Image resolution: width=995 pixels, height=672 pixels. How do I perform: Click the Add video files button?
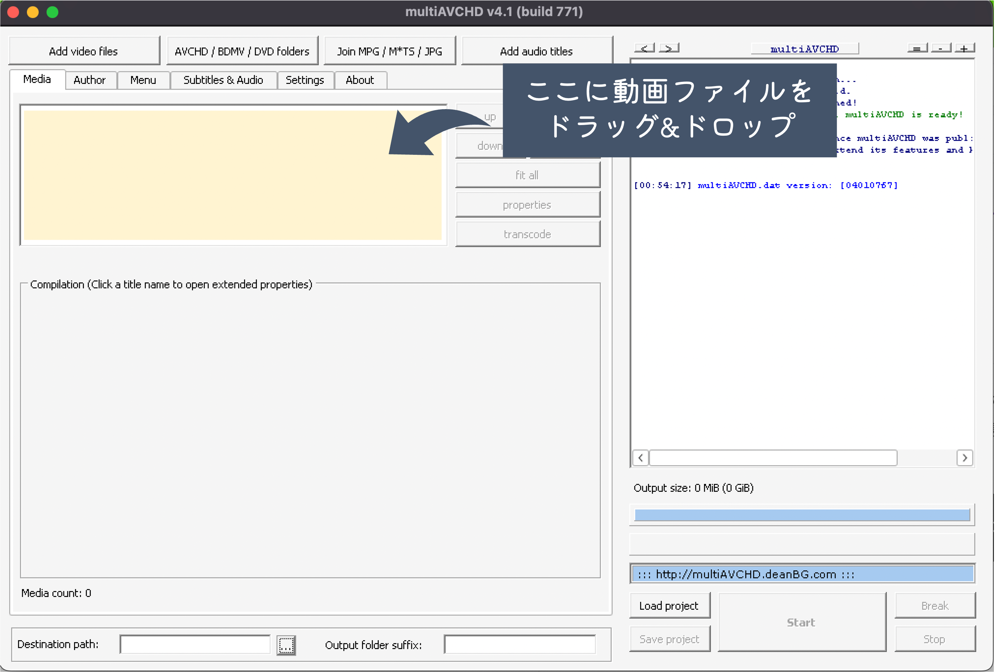84,51
